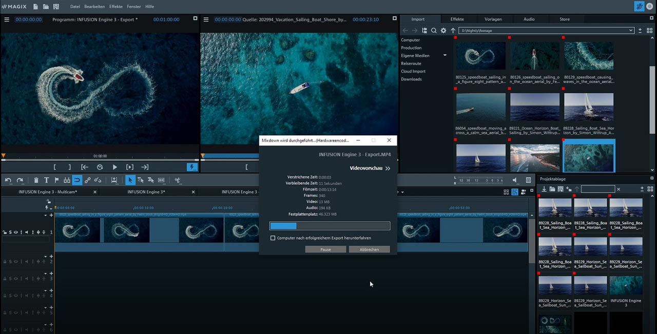Switch to the Effekte tab in media pool
Viewport: 657px width, 334px height.
pos(457,19)
